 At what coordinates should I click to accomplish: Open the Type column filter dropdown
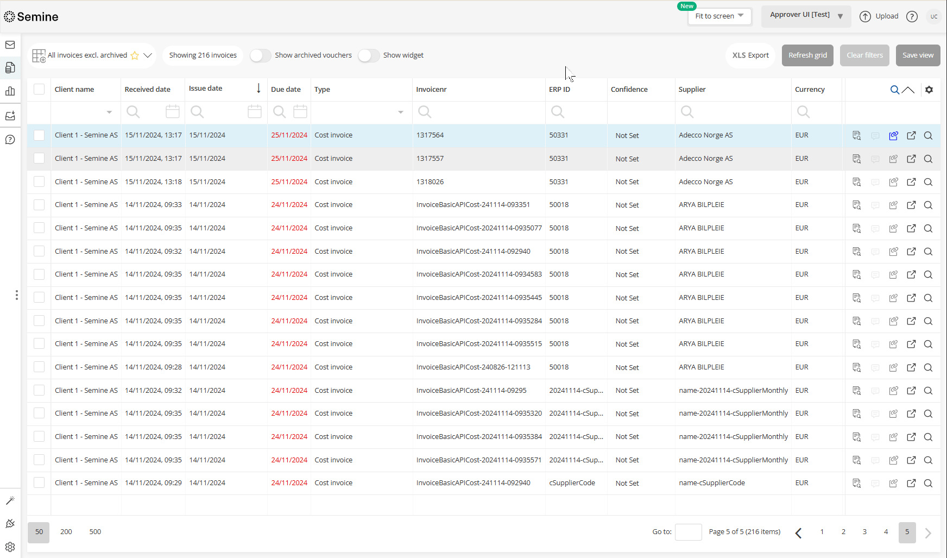[x=400, y=112]
